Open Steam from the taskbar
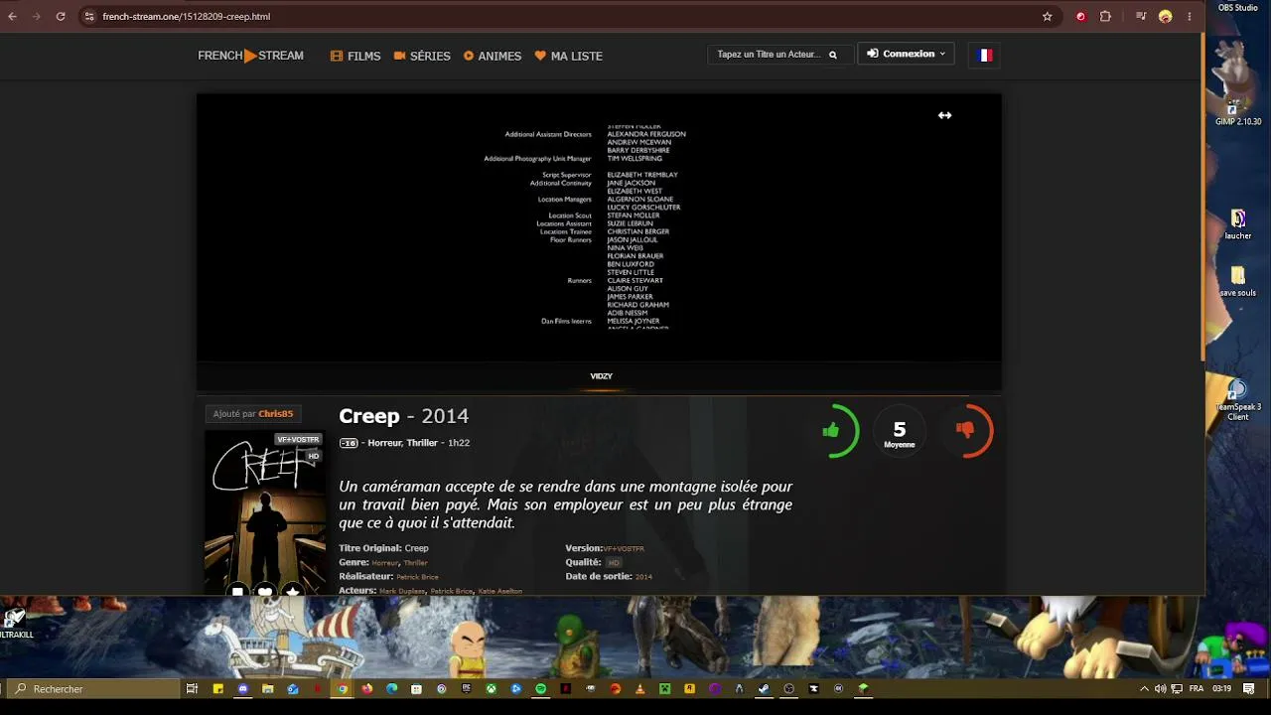The image size is (1271, 715). click(x=764, y=688)
